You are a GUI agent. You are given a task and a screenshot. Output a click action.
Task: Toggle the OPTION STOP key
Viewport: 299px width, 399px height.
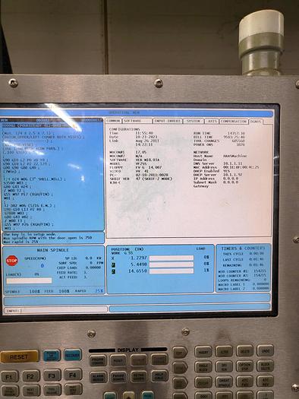tap(244, 366)
